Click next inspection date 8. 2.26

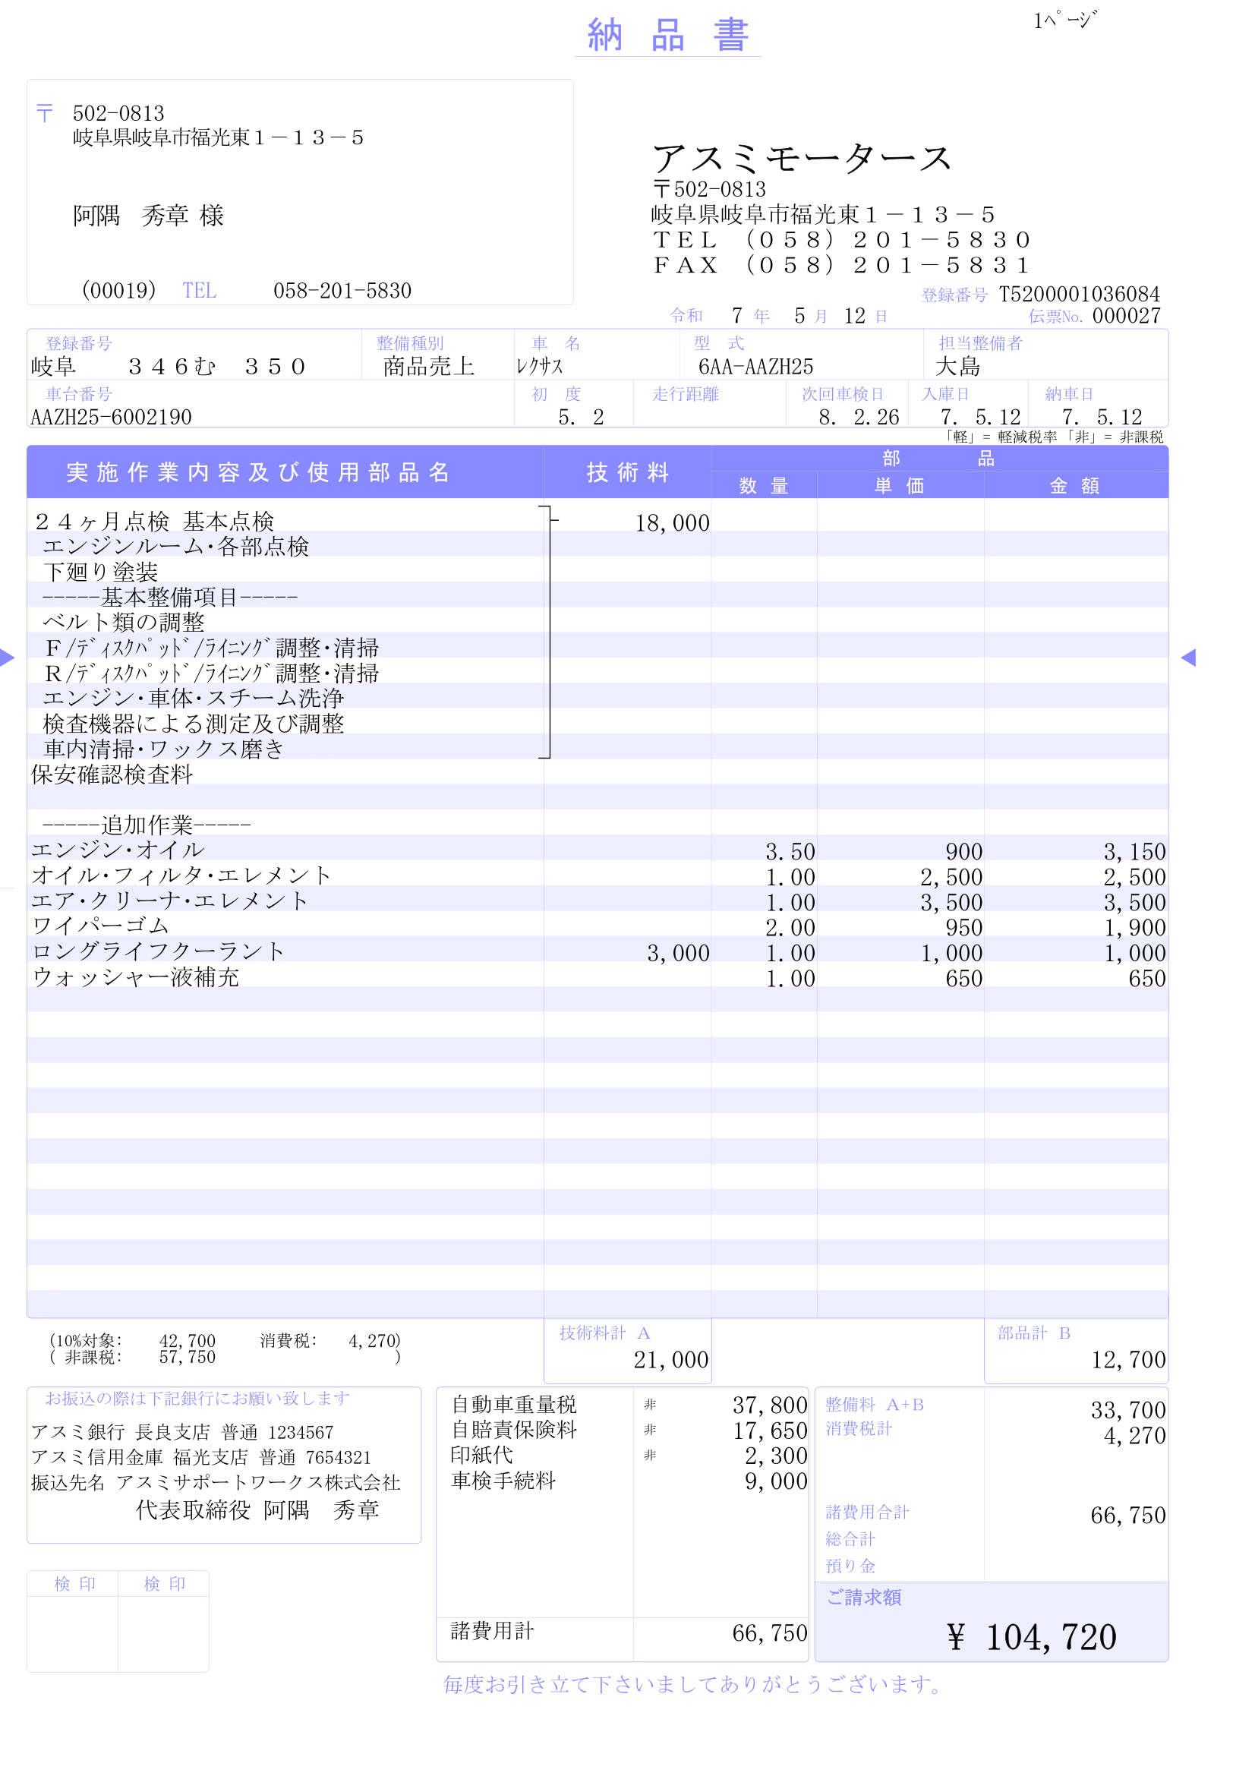point(859,418)
